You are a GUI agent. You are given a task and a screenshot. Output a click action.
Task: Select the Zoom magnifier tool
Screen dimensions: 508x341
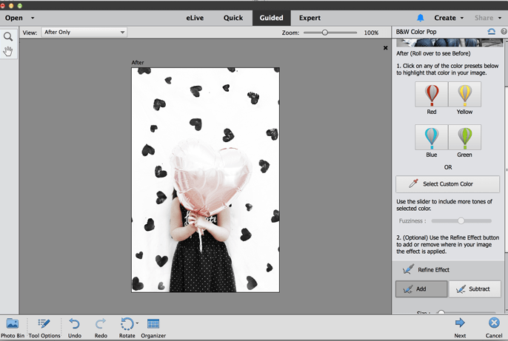click(8, 36)
